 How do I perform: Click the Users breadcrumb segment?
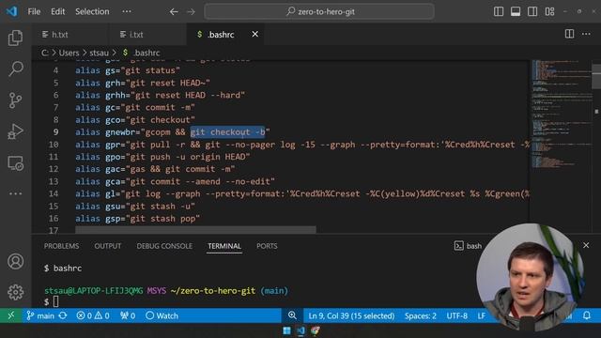click(69, 53)
